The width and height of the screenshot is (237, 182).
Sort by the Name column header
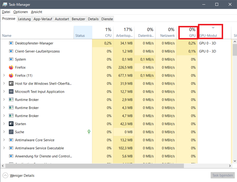click(x=37, y=32)
